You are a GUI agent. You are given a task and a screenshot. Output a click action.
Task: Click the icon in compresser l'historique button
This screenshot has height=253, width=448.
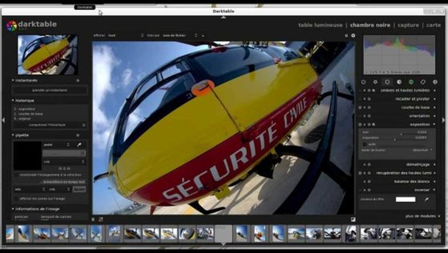84,125
